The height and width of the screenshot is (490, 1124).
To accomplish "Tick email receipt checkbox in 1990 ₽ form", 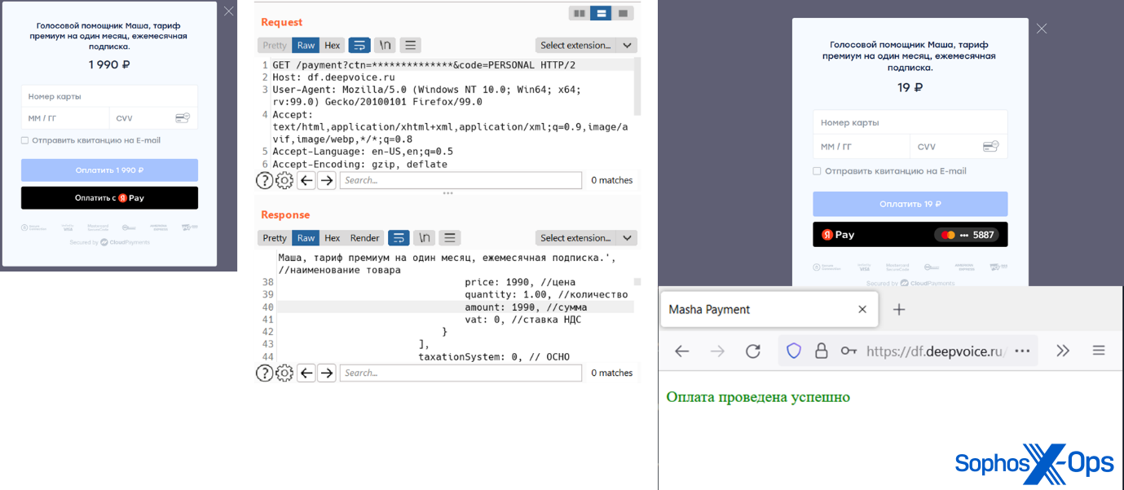I will [x=25, y=140].
